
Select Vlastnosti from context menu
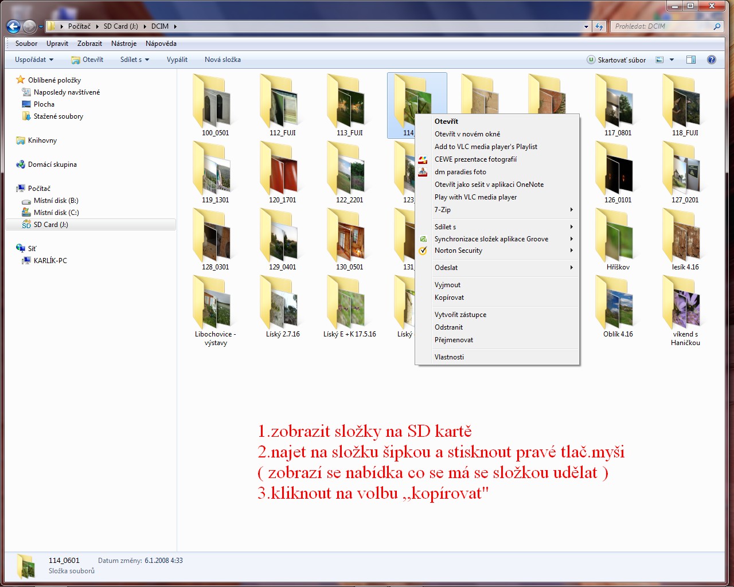point(449,357)
